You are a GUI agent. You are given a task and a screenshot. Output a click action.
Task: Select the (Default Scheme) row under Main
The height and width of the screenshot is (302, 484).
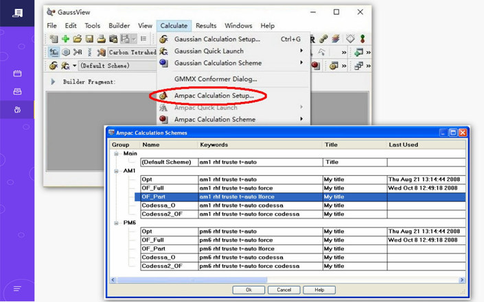[x=303, y=162]
